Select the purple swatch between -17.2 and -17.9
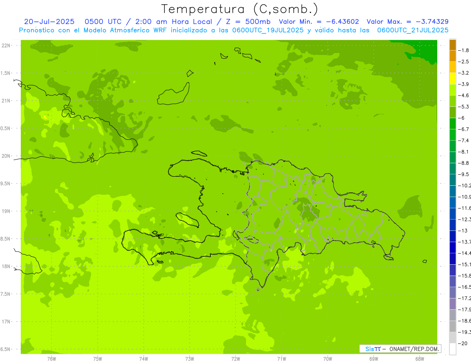Screen dimensions: 471x364 pos(453,304)
